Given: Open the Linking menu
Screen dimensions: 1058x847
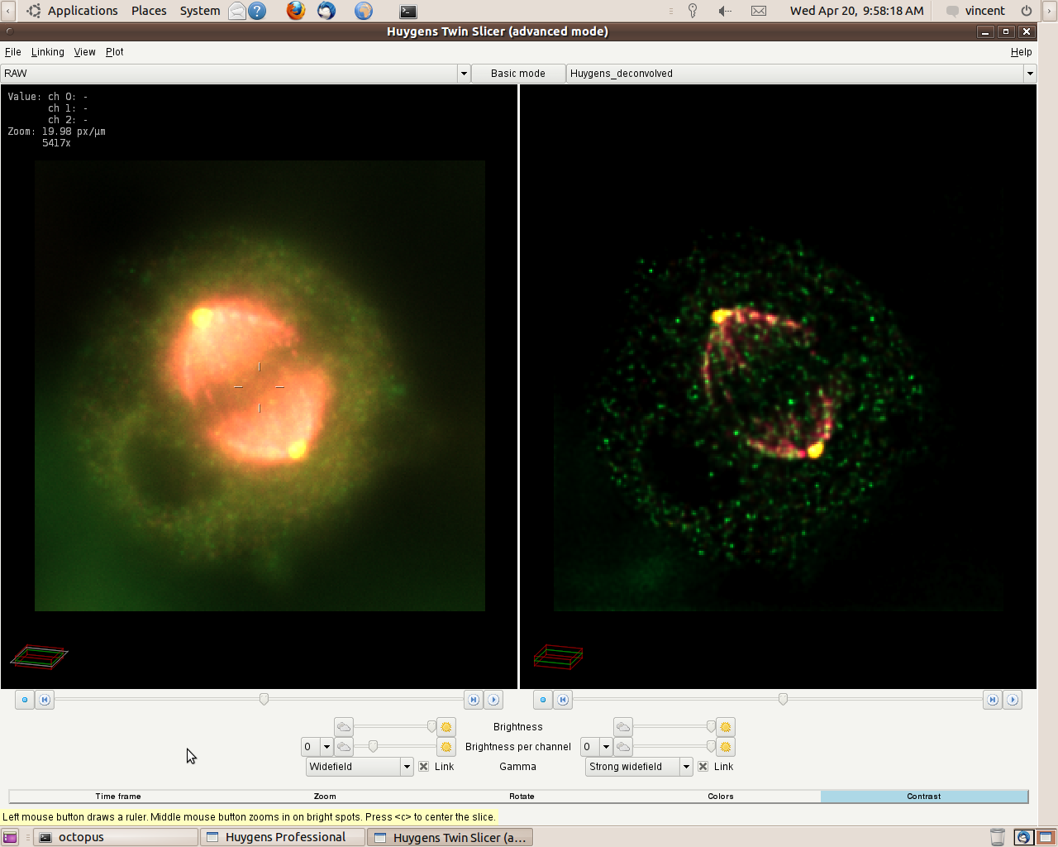Looking at the screenshot, I should (47, 52).
